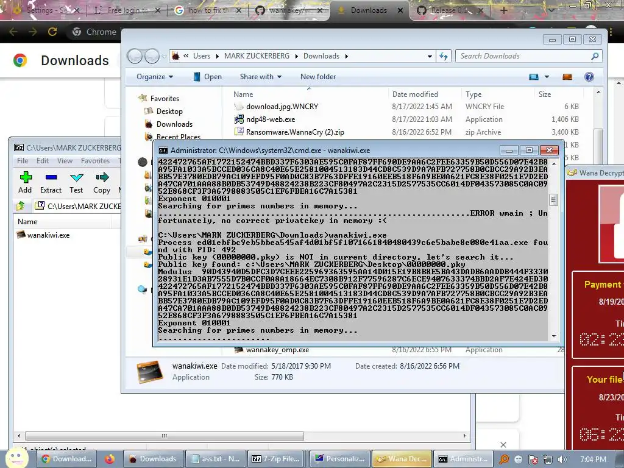The width and height of the screenshot is (624, 468).
Task: Click 7-Zip horizontal scrollbar thumb
Action: (x=164, y=436)
